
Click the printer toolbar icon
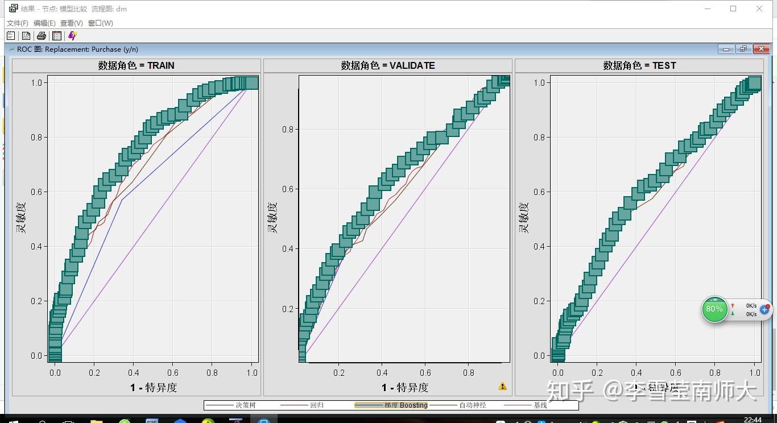coord(42,36)
